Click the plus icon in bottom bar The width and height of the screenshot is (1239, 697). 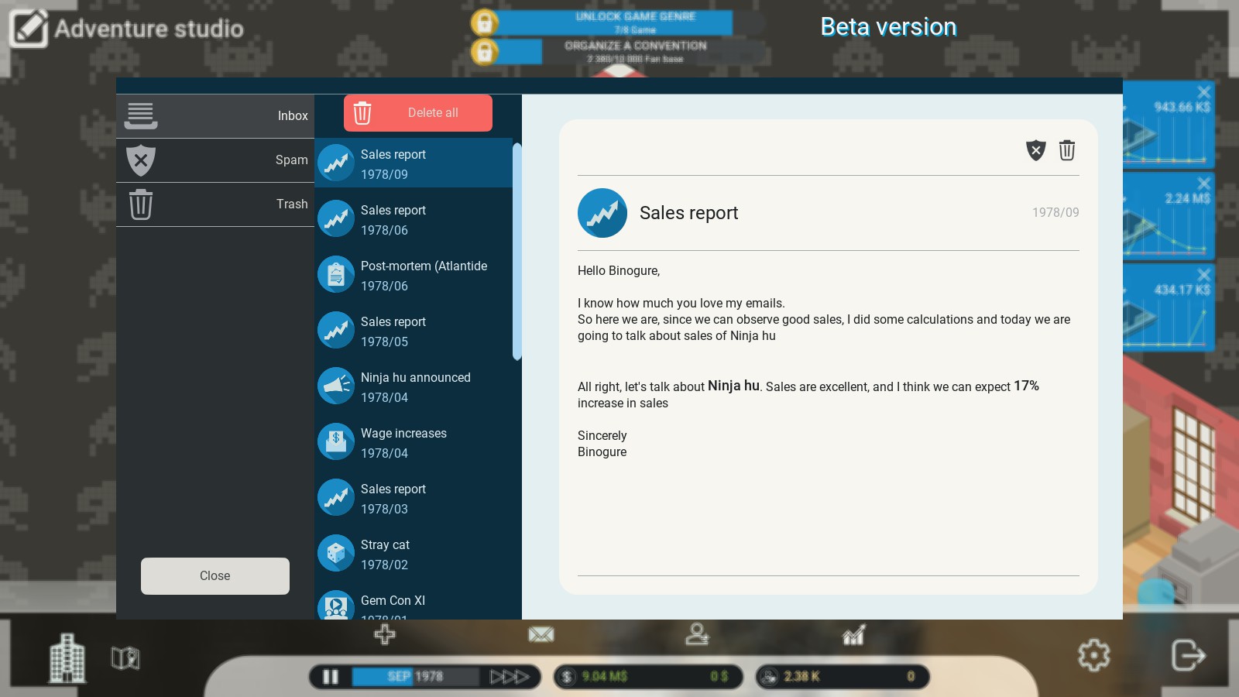coord(385,635)
